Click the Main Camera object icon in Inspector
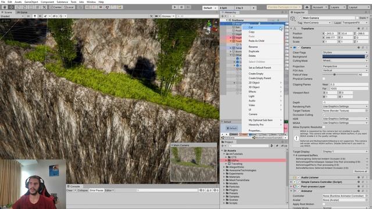 [x=293, y=19]
